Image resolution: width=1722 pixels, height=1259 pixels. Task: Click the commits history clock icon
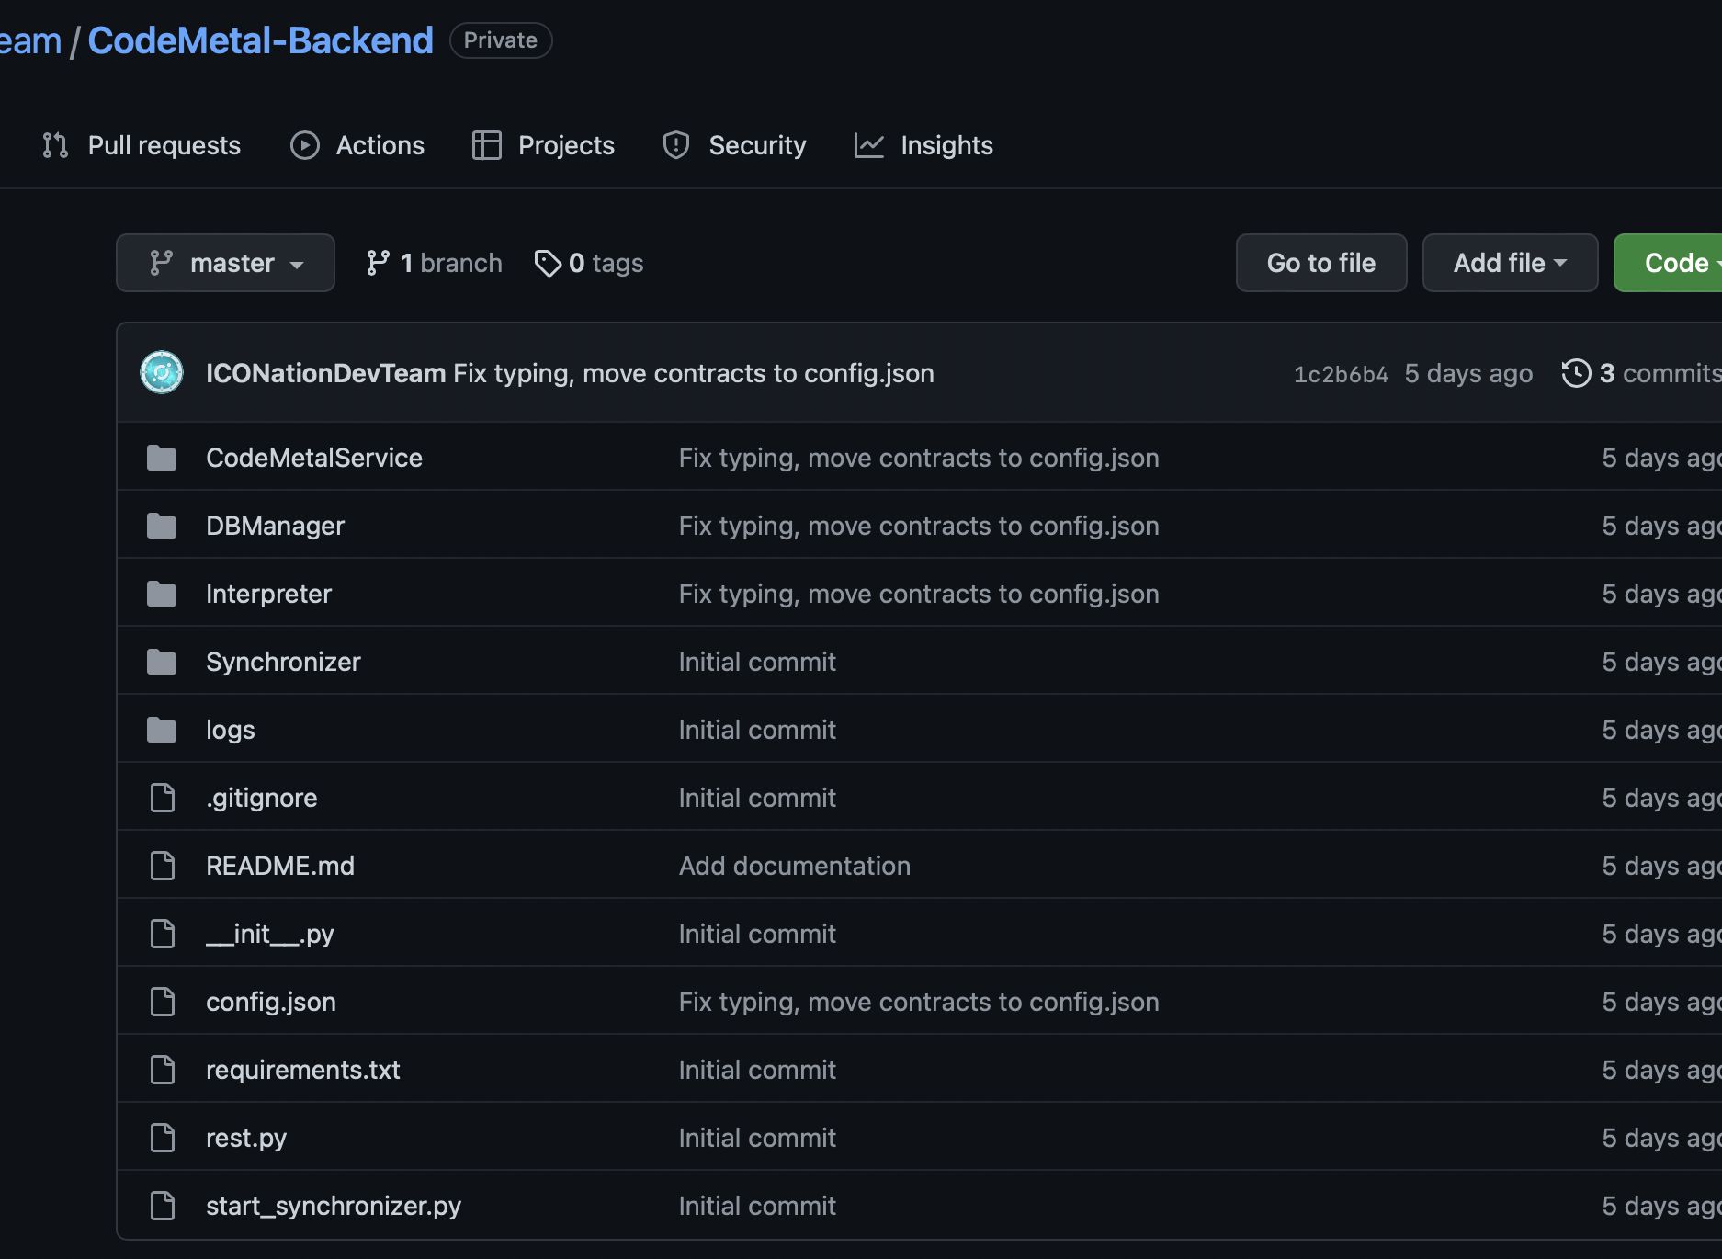(x=1576, y=373)
